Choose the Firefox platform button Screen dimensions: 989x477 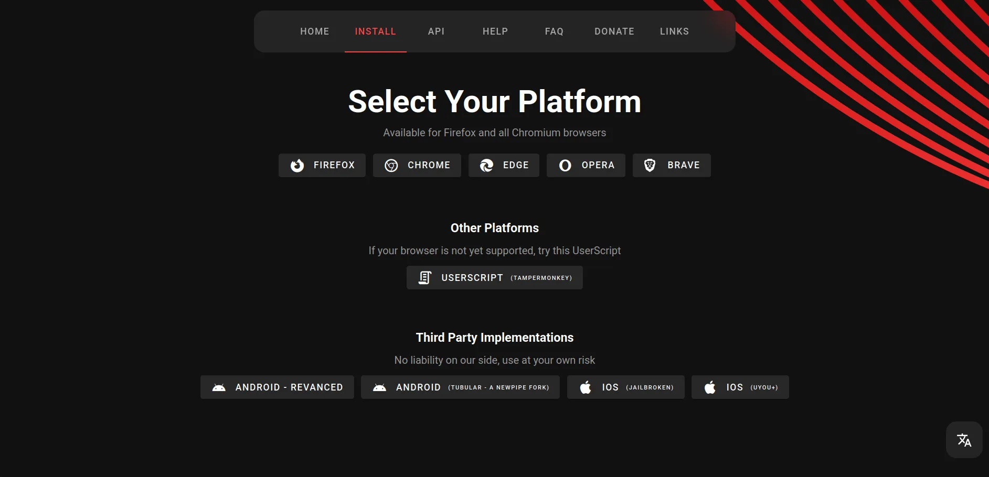pos(322,165)
